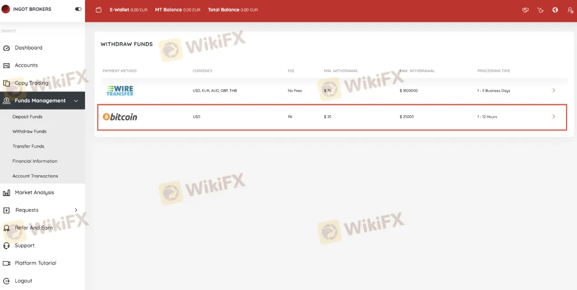Select the Wire Transfer payment method logo
Image resolution: width=577 pixels, height=290 pixels.
coord(120,90)
